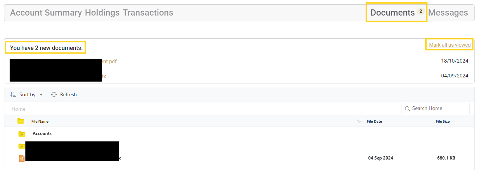The image size is (480, 170).
Task: Click the Sort by icon
Action: (x=13, y=94)
